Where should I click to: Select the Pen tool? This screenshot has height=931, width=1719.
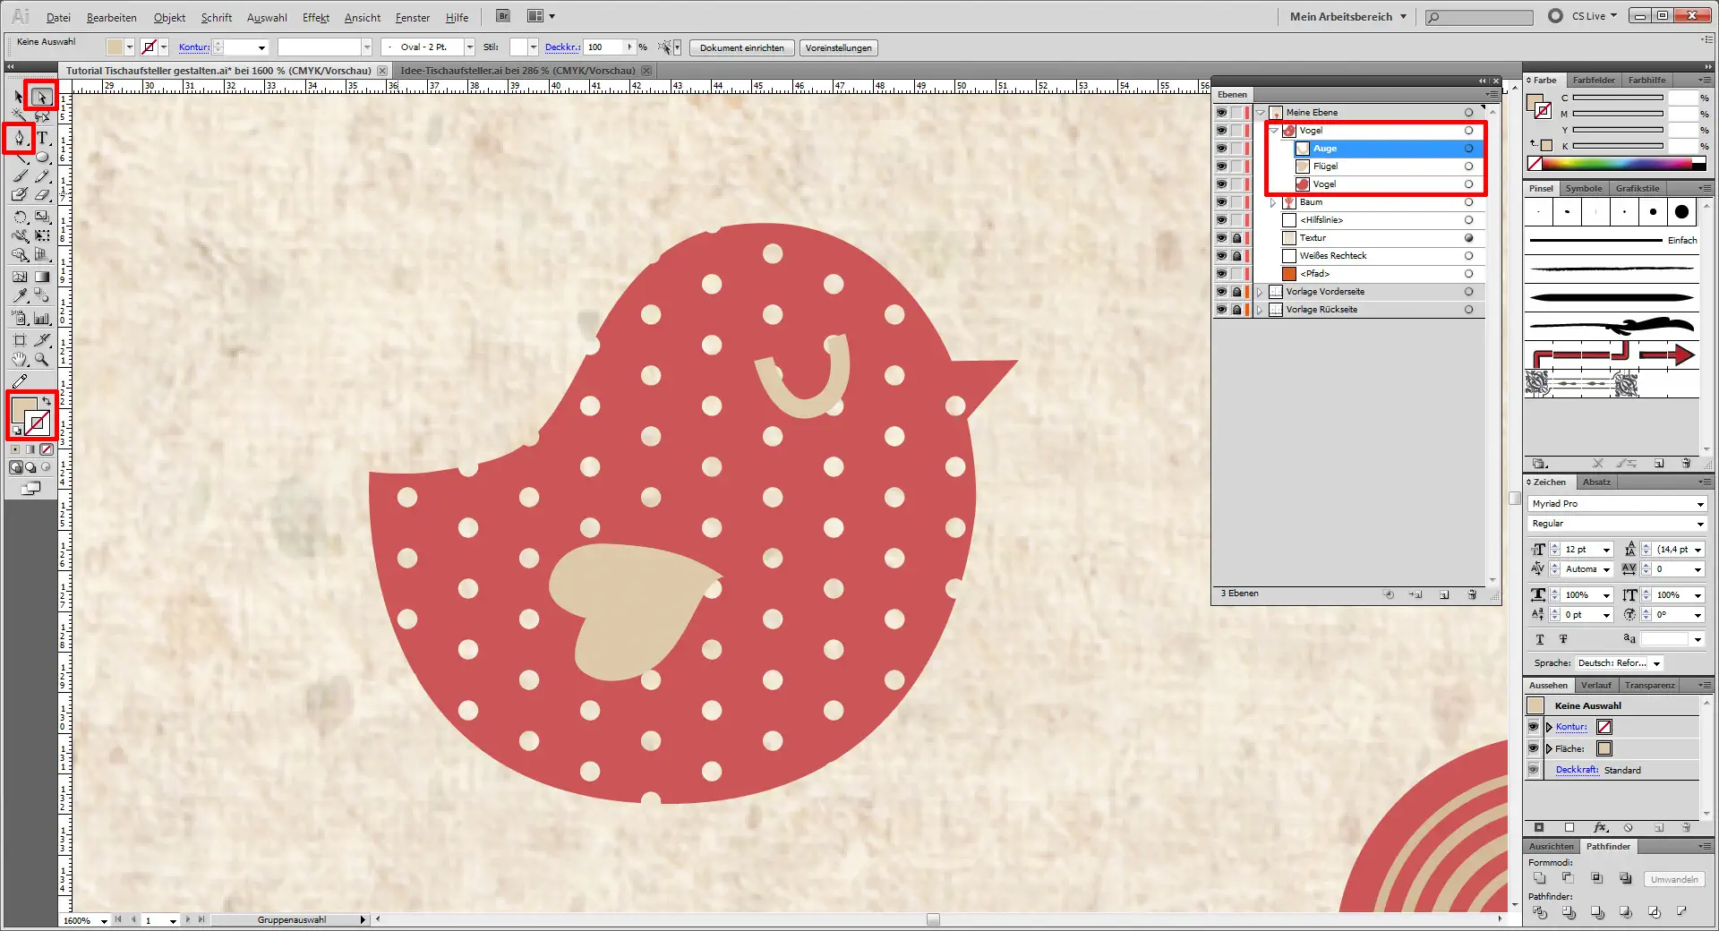click(x=19, y=138)
